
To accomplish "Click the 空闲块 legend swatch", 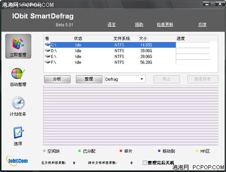I will [44, 151].
